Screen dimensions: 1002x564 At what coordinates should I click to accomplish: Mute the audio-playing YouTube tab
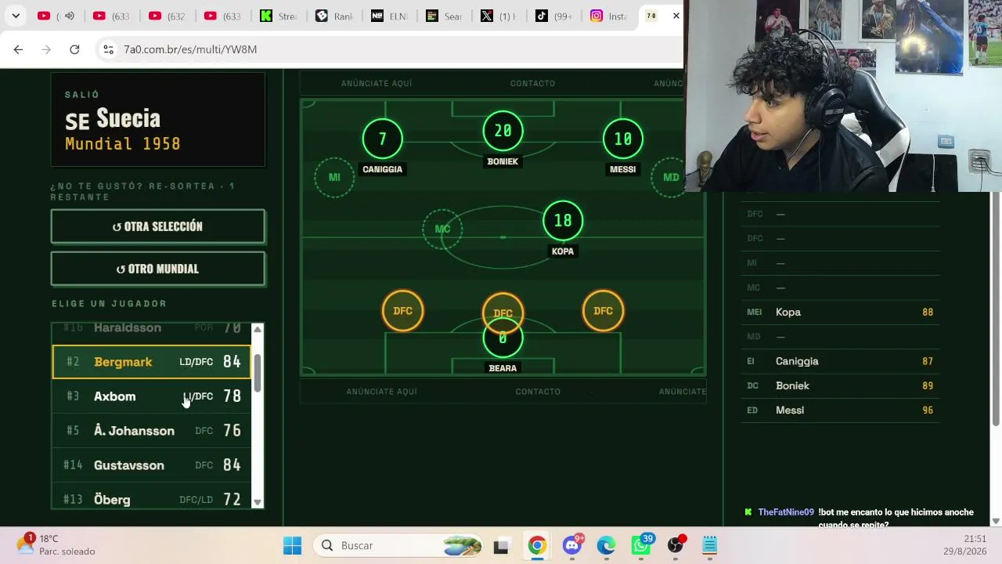[70, 16]
